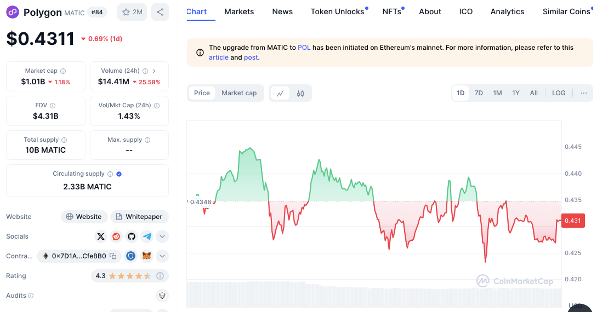
Task: Open the GitHub social link
Action: click(x=132, y=236)
